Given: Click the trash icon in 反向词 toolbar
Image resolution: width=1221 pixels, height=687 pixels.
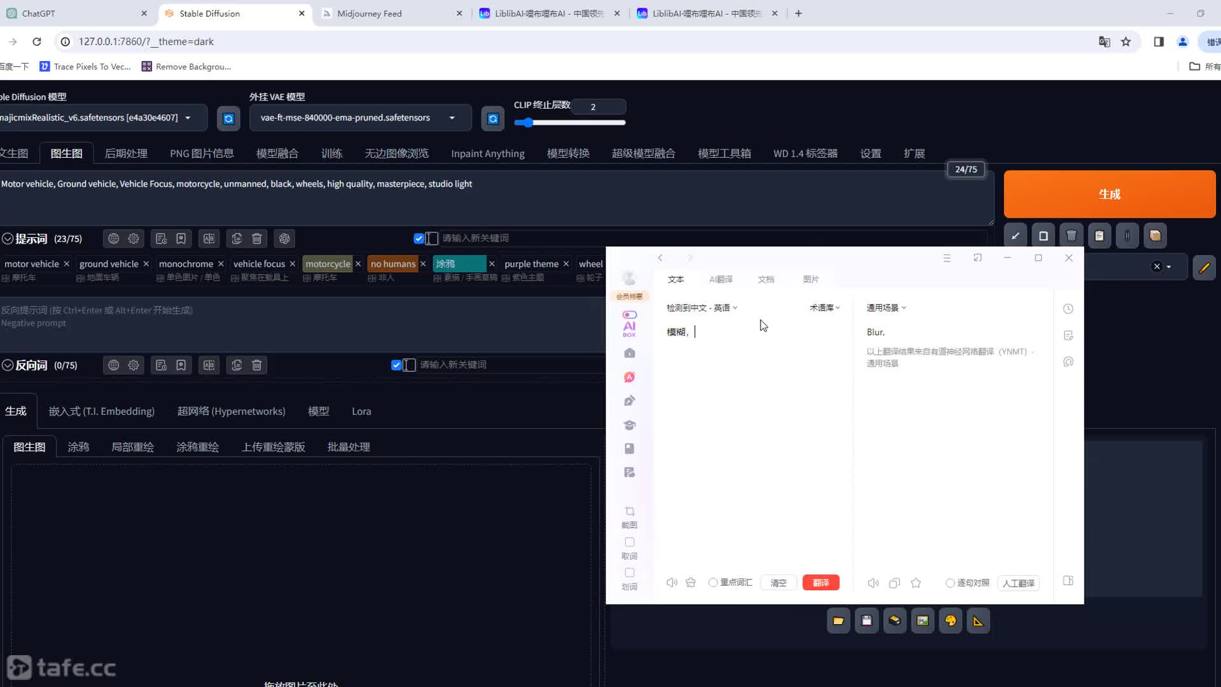Looking at the screenshot, I should pos(257,365).
